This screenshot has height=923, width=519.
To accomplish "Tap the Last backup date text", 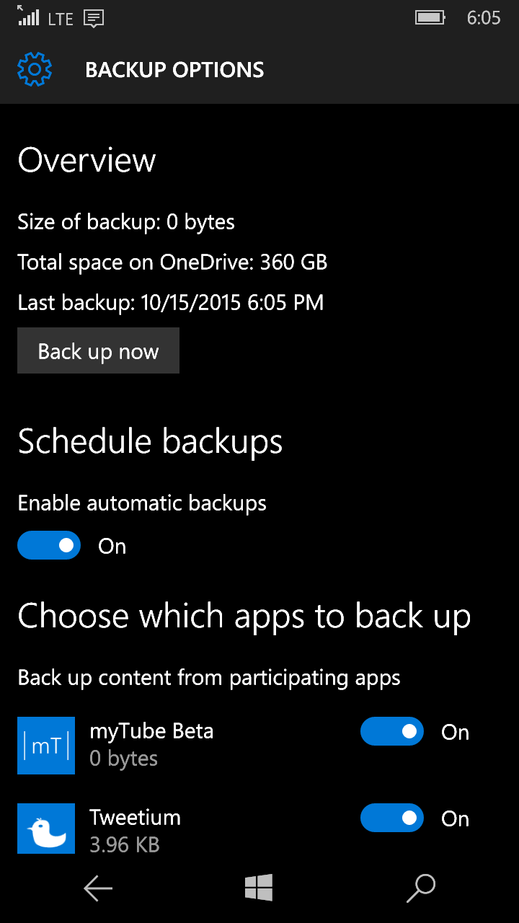I will tap(171, 302).
